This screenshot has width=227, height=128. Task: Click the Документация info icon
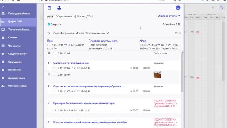3,78
